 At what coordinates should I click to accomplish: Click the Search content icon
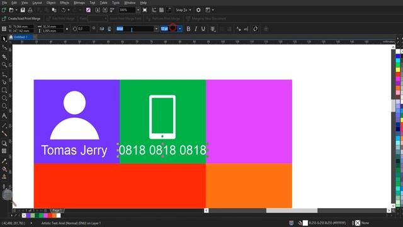88,10
